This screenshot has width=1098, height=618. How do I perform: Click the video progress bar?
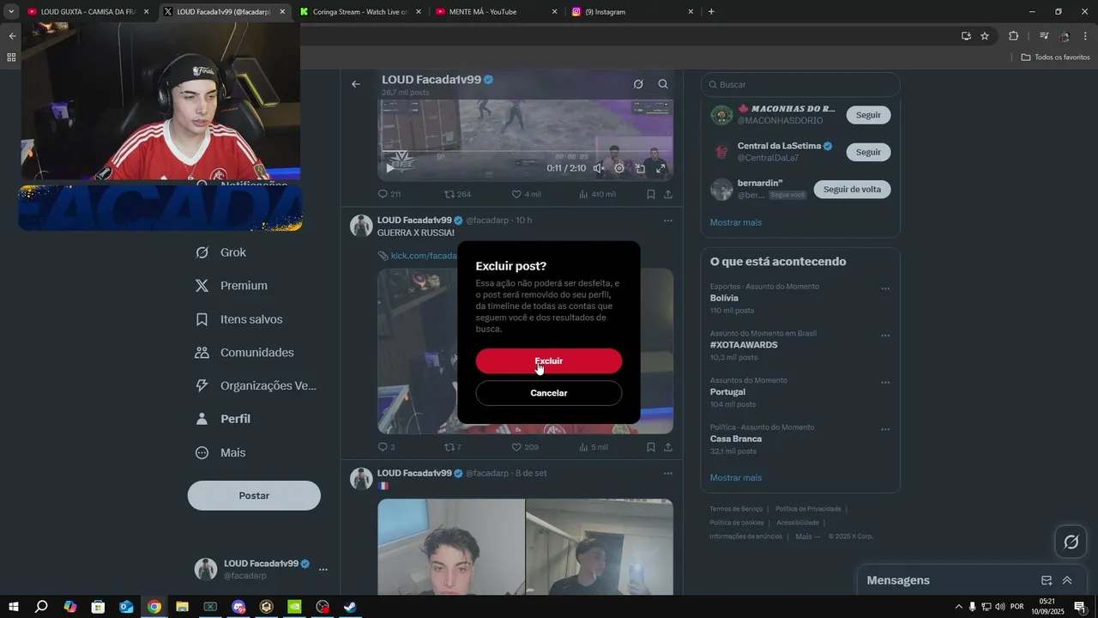click(x=525, y=153)
